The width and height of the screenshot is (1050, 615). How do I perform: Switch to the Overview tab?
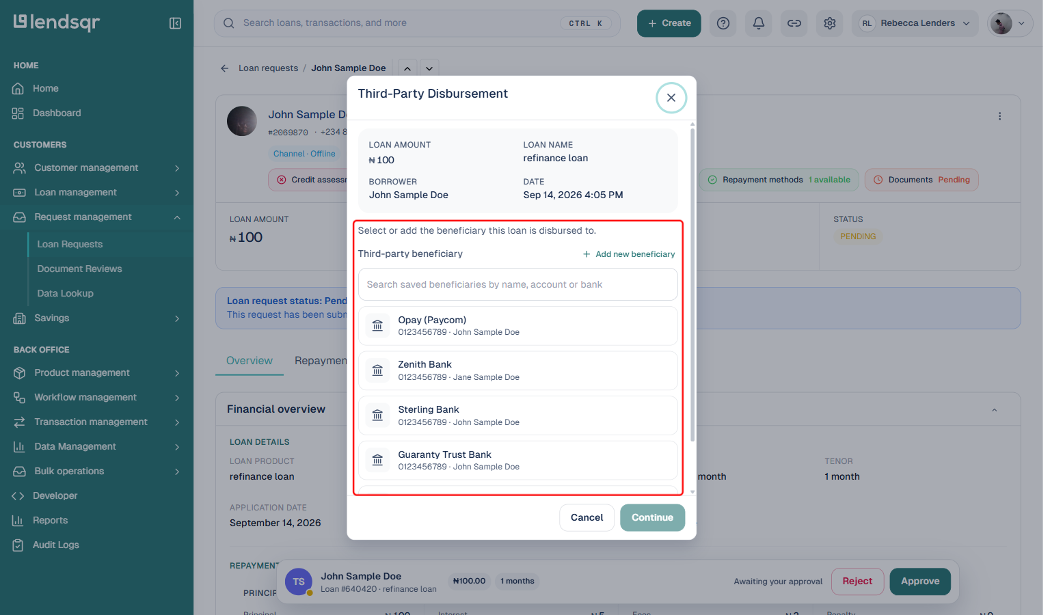tap(250, 361)
